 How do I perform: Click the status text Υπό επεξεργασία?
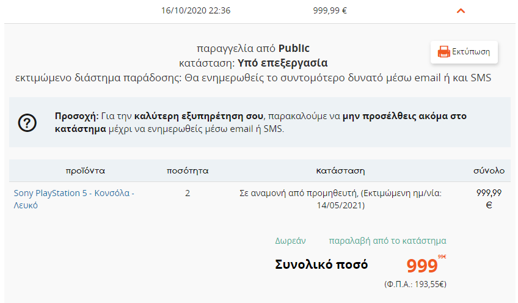click(283, 63)
